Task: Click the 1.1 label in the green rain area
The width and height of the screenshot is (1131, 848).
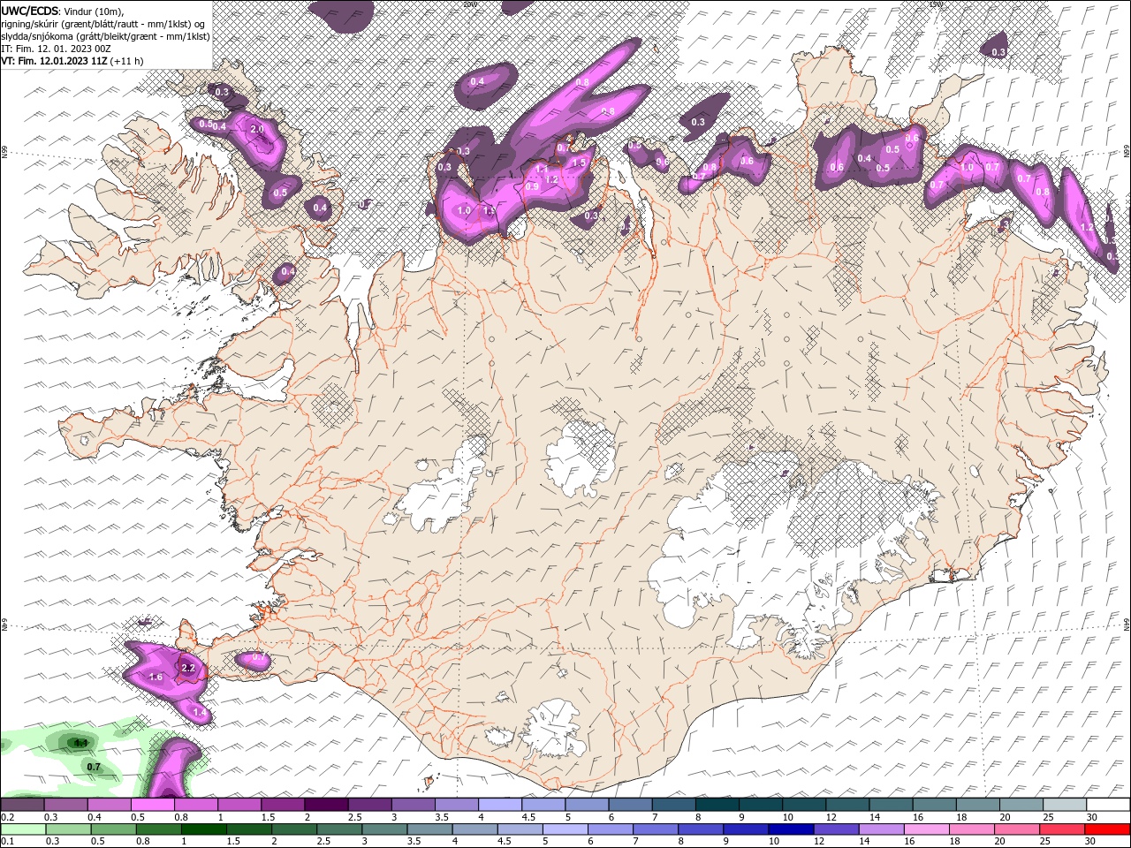Action: pos(80,744)
